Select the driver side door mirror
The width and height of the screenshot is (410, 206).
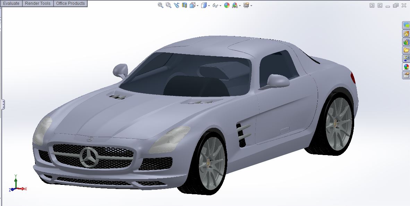tap(278, 81)
